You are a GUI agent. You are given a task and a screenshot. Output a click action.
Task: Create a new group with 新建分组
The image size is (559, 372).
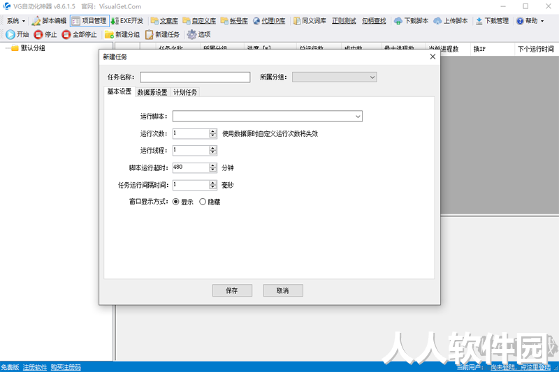click(122, 34)
